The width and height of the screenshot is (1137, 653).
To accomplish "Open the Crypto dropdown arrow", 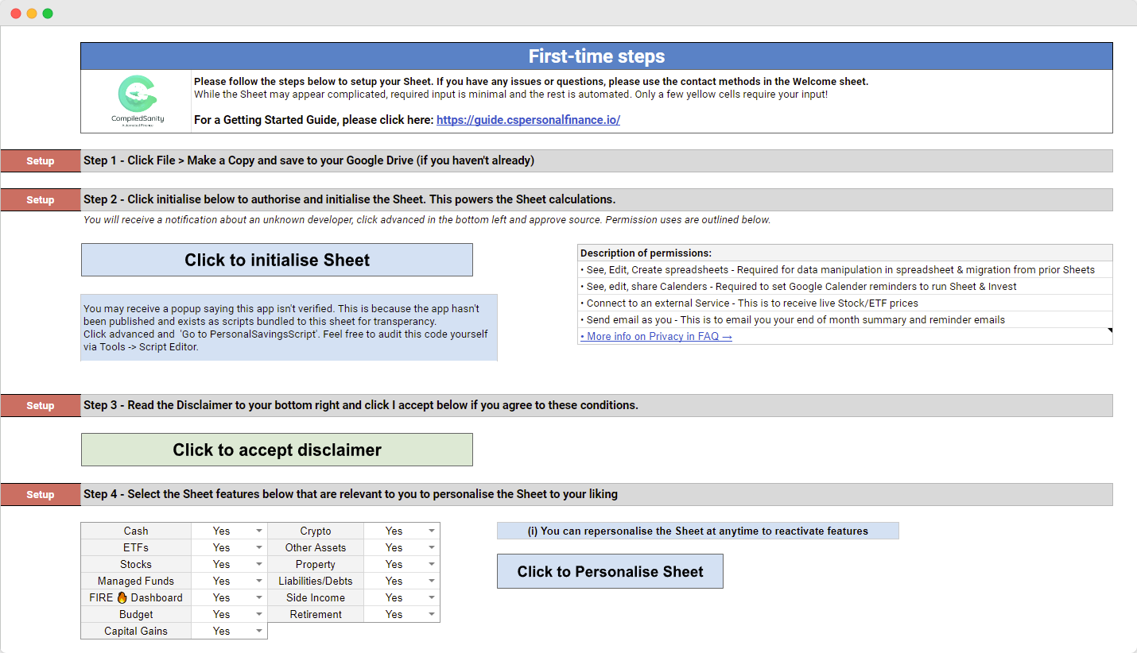I will click(432, 531).
